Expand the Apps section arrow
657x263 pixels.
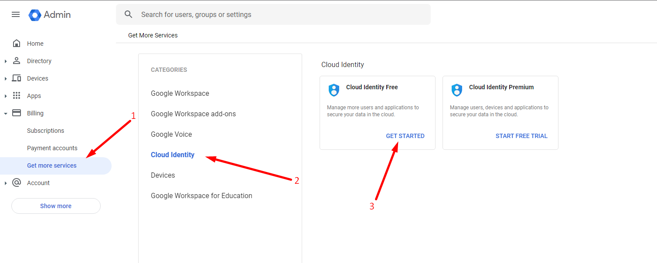(6, 96)
